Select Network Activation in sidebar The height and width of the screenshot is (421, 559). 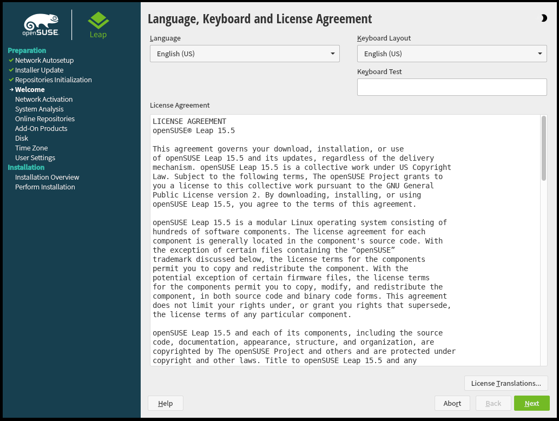tap(44, 100)
